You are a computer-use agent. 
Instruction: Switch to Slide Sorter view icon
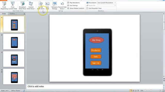point(133,91)
